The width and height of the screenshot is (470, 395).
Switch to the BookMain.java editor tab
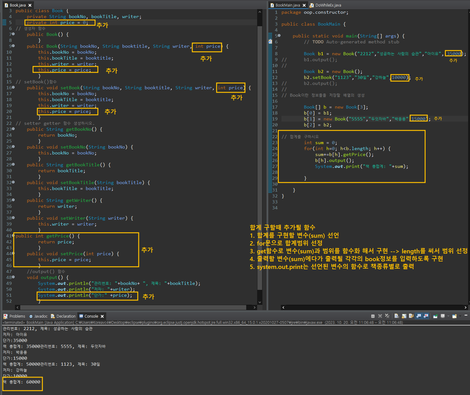(288, 5)
